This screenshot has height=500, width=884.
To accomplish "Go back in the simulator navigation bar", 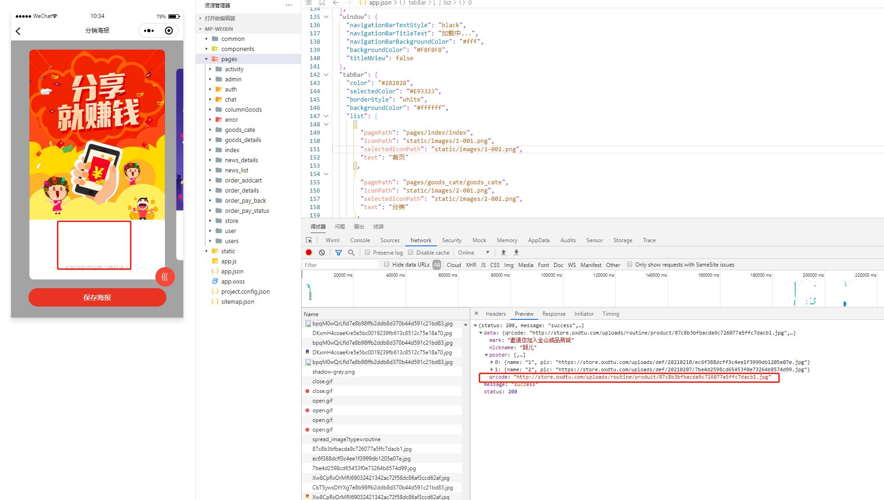I will (x=18, y=31).
